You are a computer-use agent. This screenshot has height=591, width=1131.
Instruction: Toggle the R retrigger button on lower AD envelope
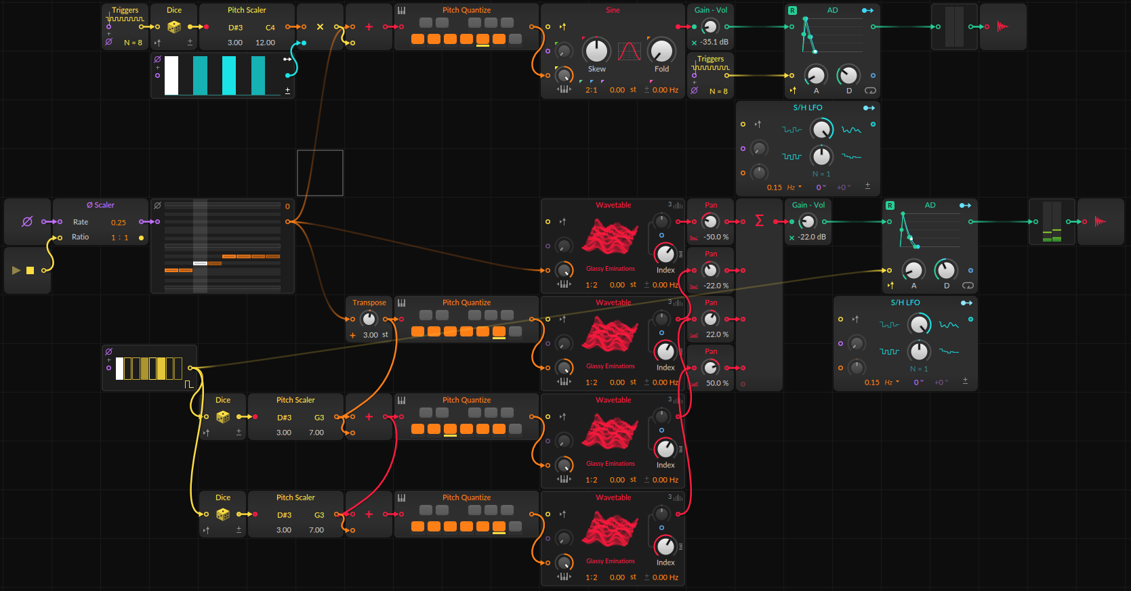(x=890, y=205)
